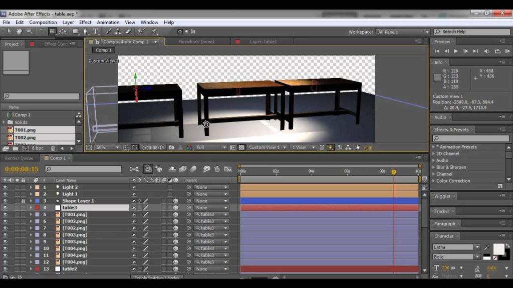This screenshot has height=288, width=513.
Task: Open the Workspace All Panels dropdown
Action: click(403, 32)
